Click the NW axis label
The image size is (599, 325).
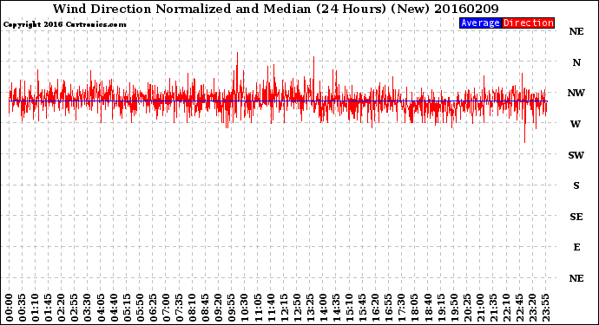576,93
